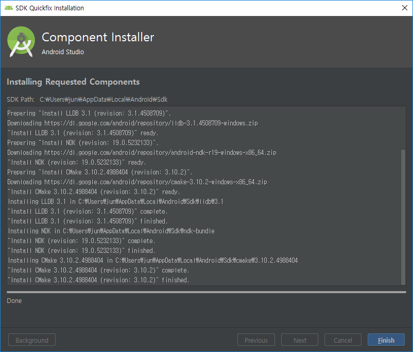Click the Installing Requested Components heading
413x352 pixels.
pyautogui.click(x=73, y=82)
